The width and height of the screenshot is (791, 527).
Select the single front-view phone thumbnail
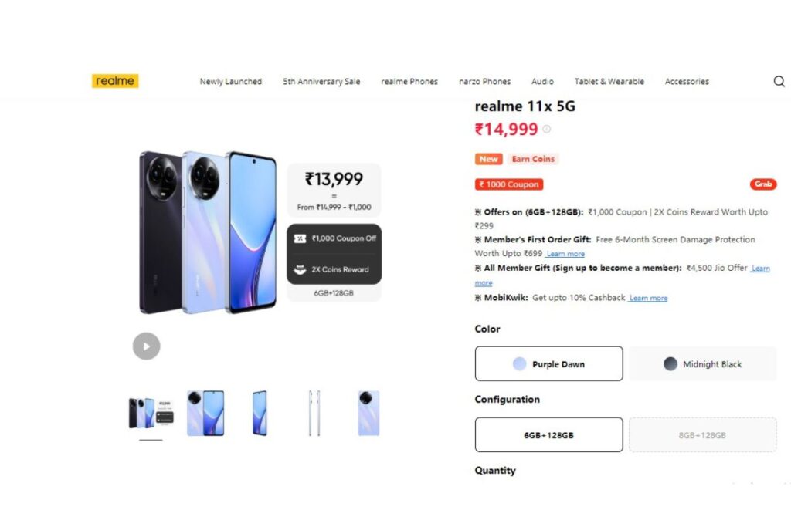pos(260,413)
